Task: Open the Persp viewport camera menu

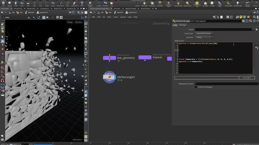Action: (x=70, y=22)
